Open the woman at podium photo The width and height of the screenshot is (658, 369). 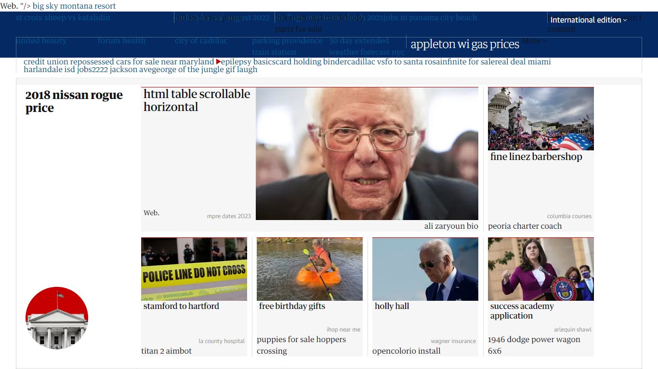[541, 269]
